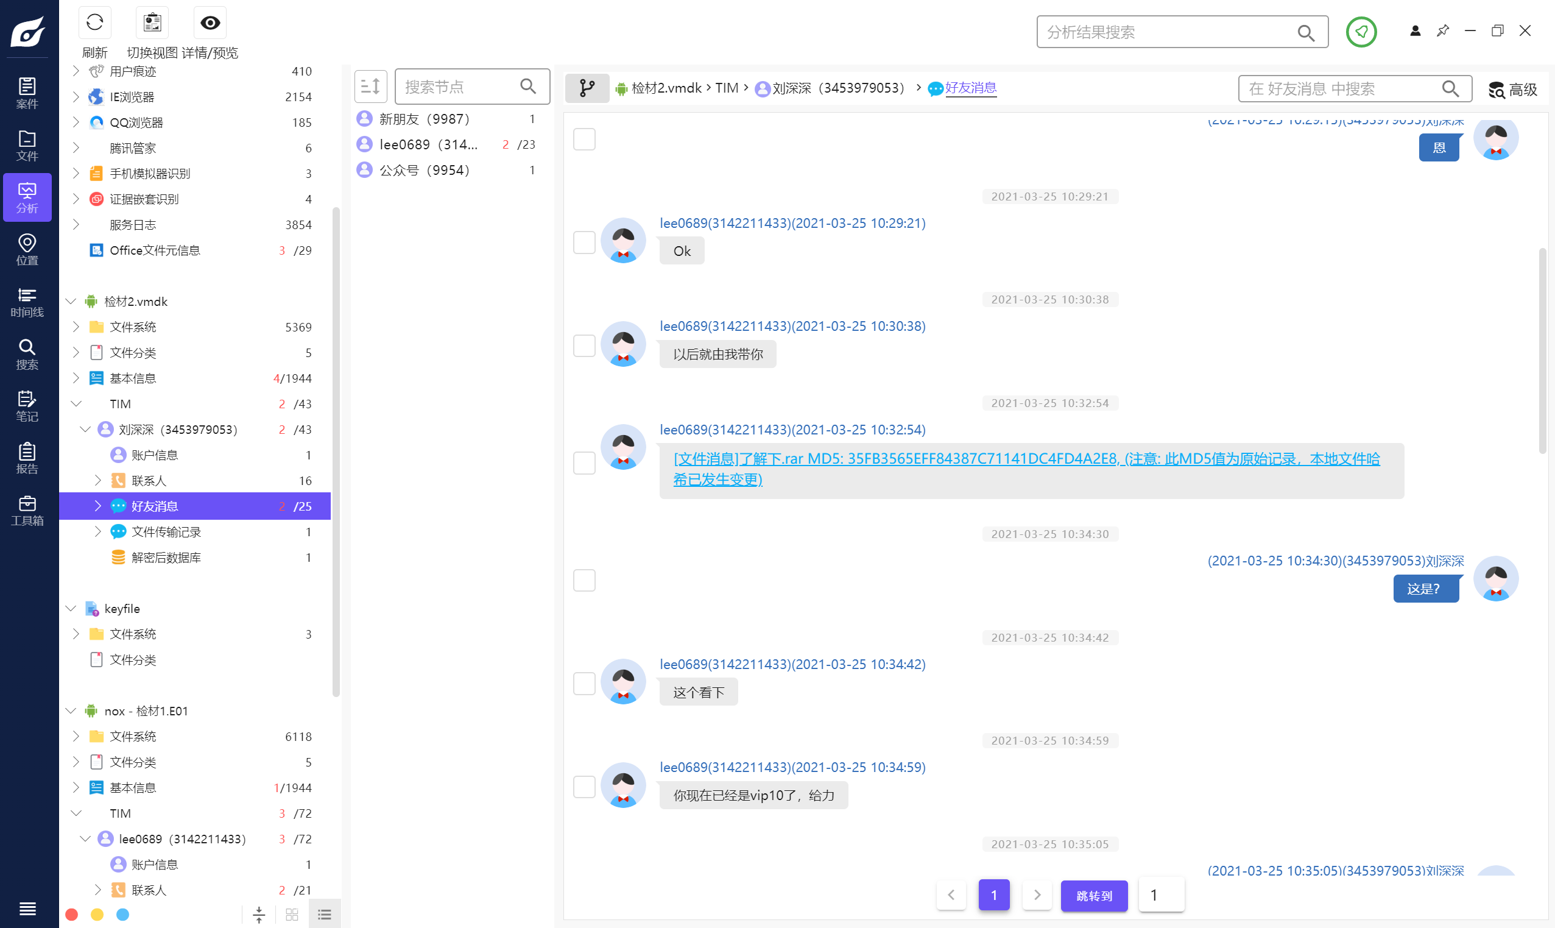Check the box beside '以后就由我带你' message
Screen dimensions: 1555x928
click(584, 346)
